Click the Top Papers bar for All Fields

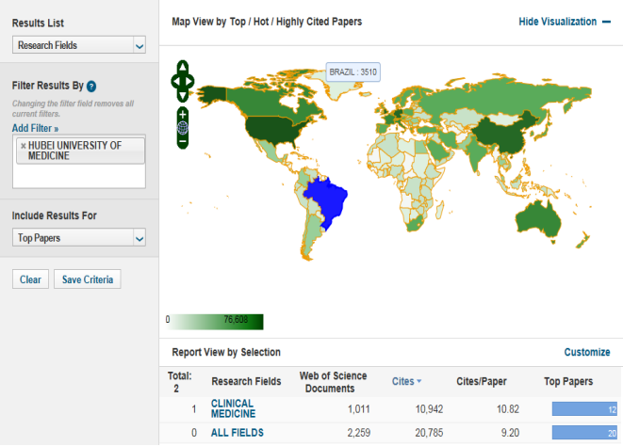(x=582, y=433)
